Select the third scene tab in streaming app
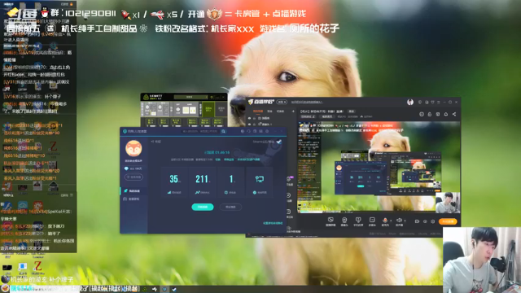The height and width of the screenshot is (293, 521). [x=280, y=111]
